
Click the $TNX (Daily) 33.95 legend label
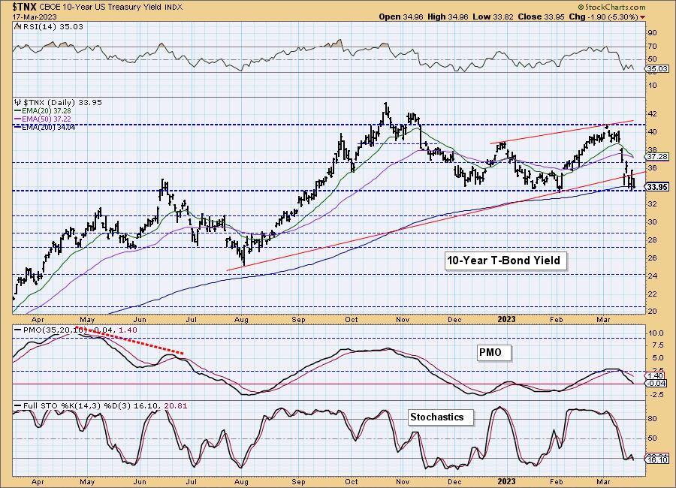[x=62, y=103]
